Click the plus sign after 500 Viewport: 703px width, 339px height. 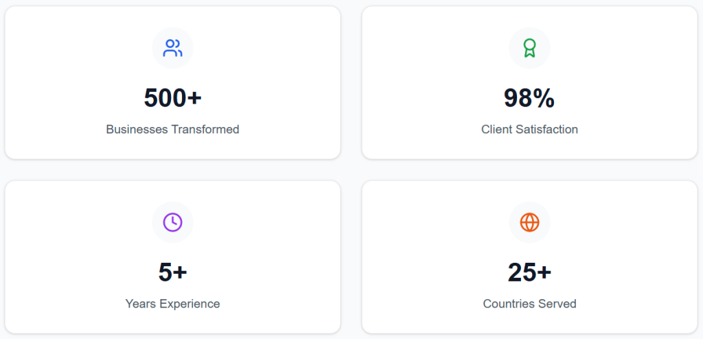(x=194, y=98)
